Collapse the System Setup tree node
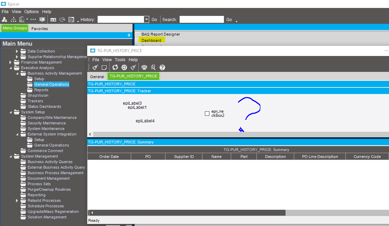Screen dimensions: 389x226 click(10, 112)
